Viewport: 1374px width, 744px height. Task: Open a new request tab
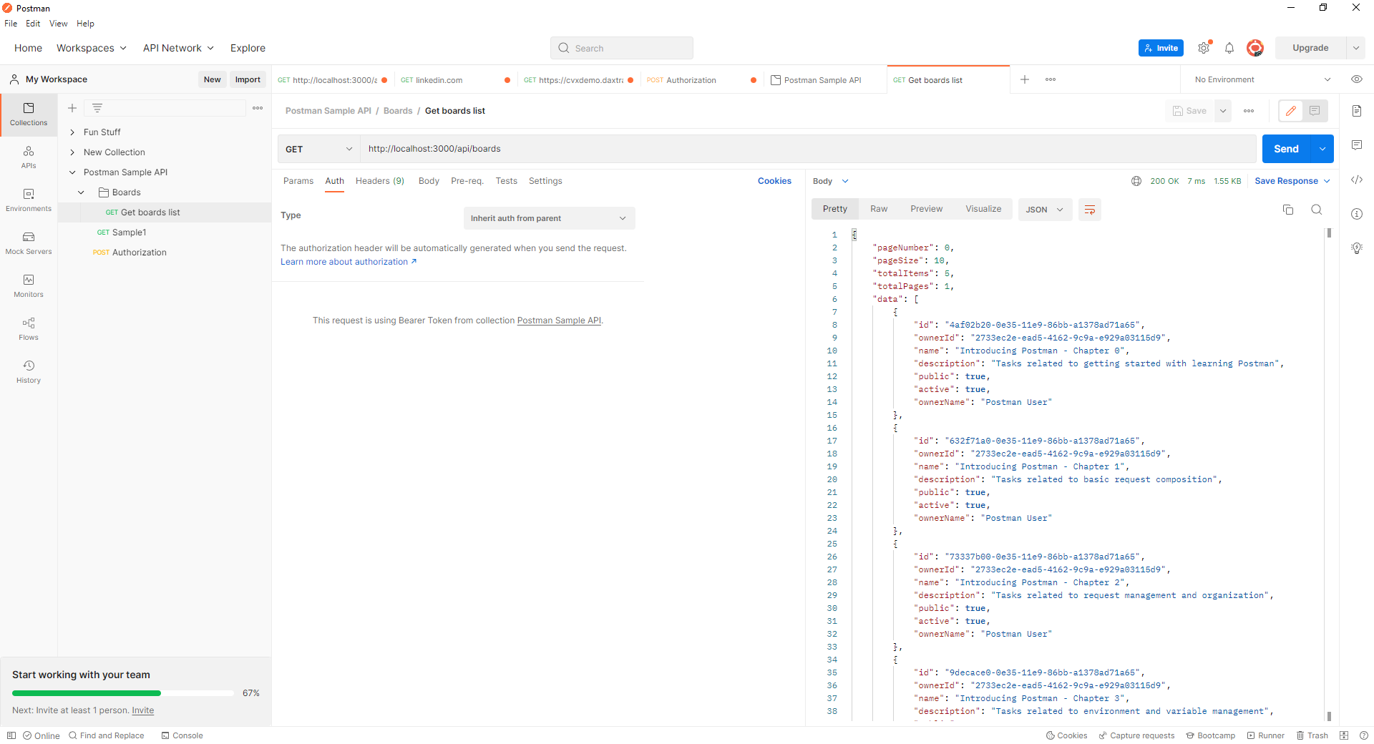pos(1025,79)
